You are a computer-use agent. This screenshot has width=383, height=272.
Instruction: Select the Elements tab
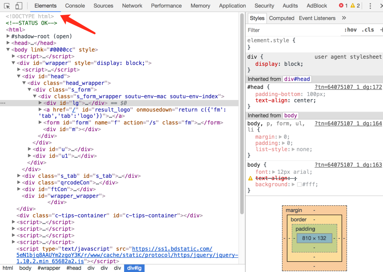pos(45,6)
